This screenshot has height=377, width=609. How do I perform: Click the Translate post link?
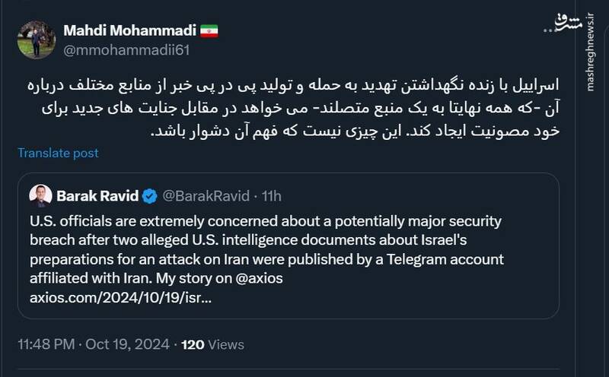[59, 153]
